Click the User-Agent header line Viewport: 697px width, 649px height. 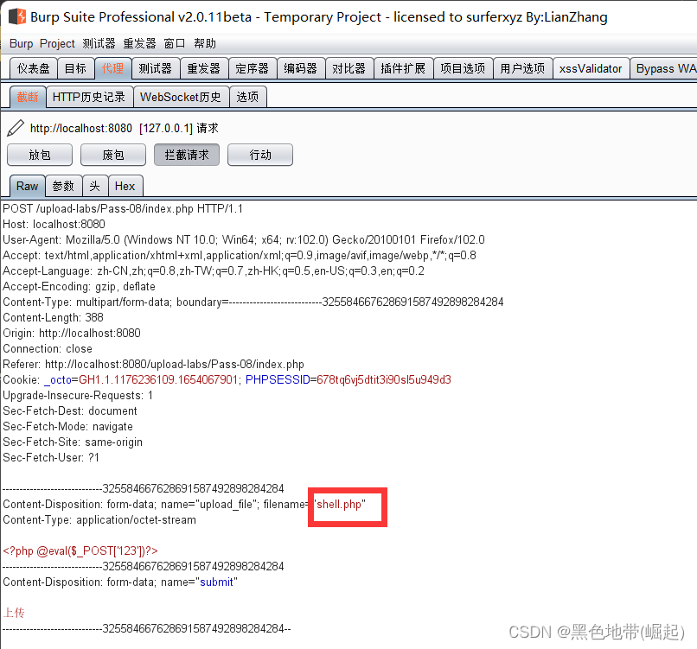coord(244,240)
